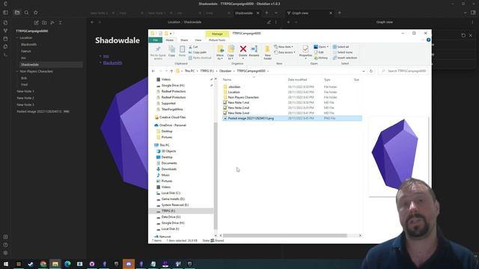The width and height of the screenshot is (479, 269).
Task: Click the Explorer address bar refresh button
Action: pos(371,71)
